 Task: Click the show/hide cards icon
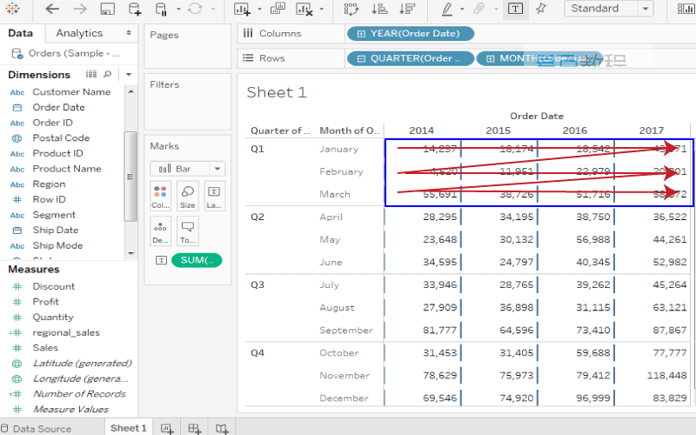tap(686, 9)
